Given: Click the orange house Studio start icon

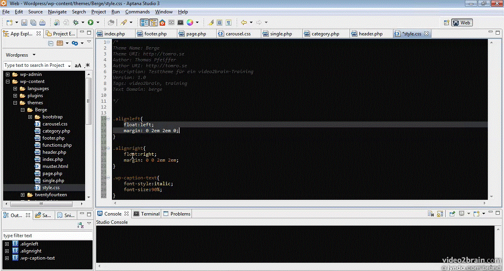Looking at the screenshot, I should (162, 22).
